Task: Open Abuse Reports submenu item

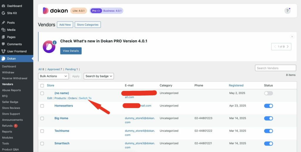Action: click(11, 90)
